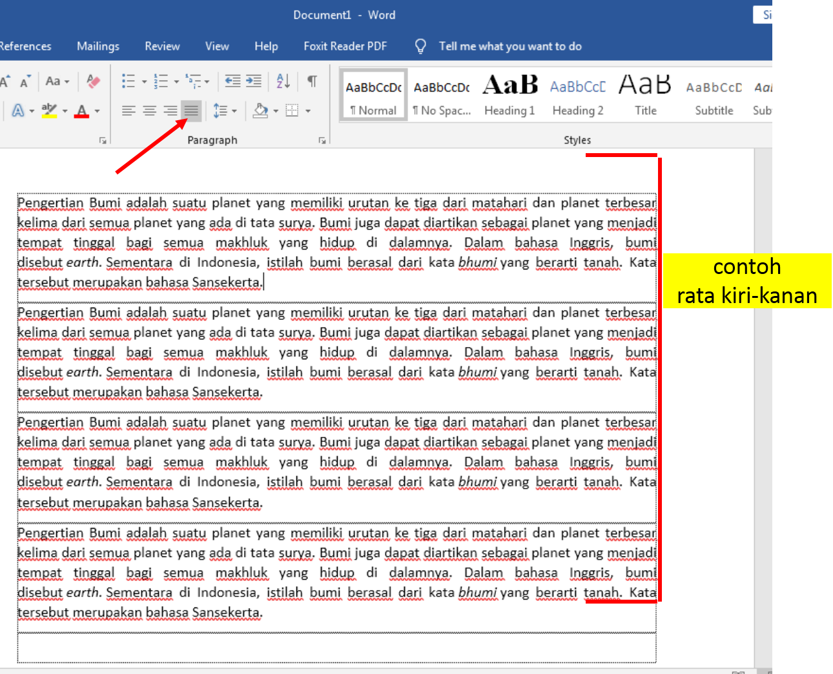Screen dimensions: 833x674
Task: Apply the Heading 1 style
Action: point(509,94)
